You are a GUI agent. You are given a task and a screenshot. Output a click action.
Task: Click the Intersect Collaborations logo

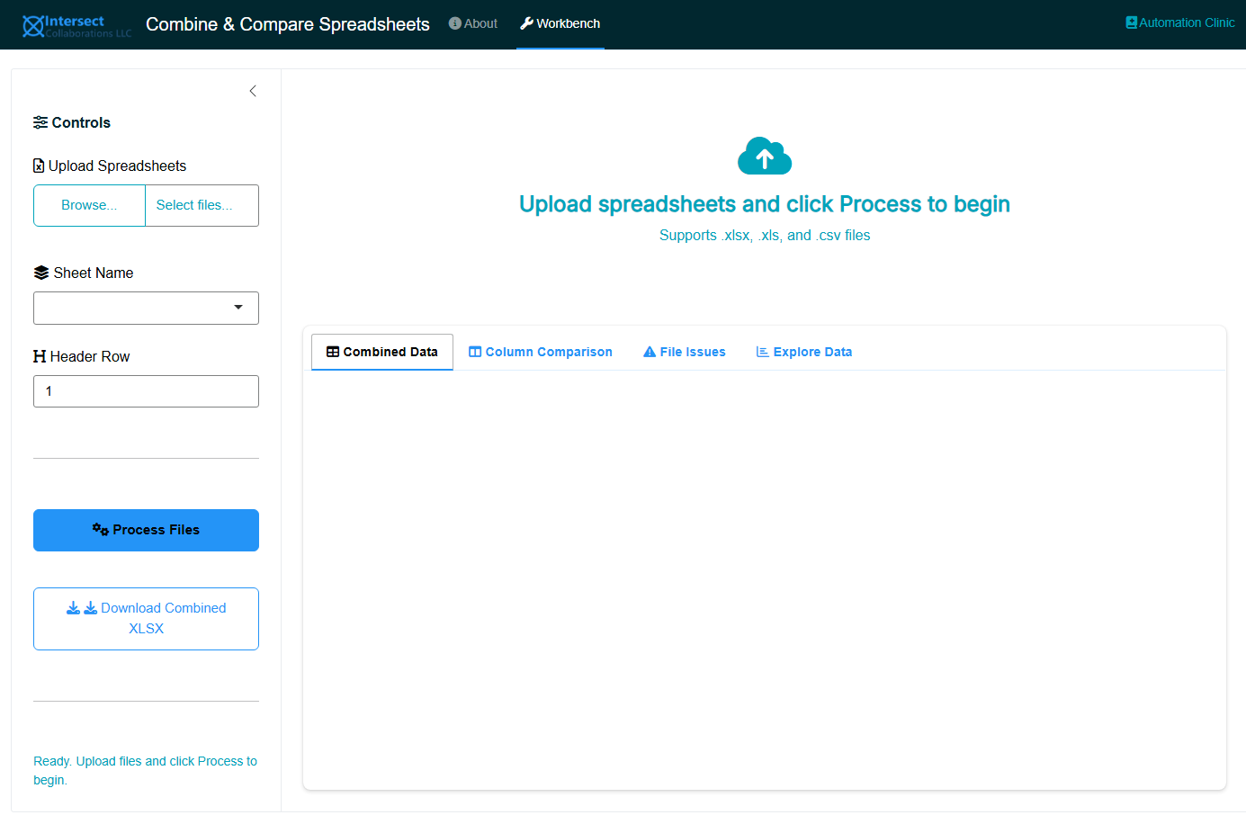pos(76,24)
